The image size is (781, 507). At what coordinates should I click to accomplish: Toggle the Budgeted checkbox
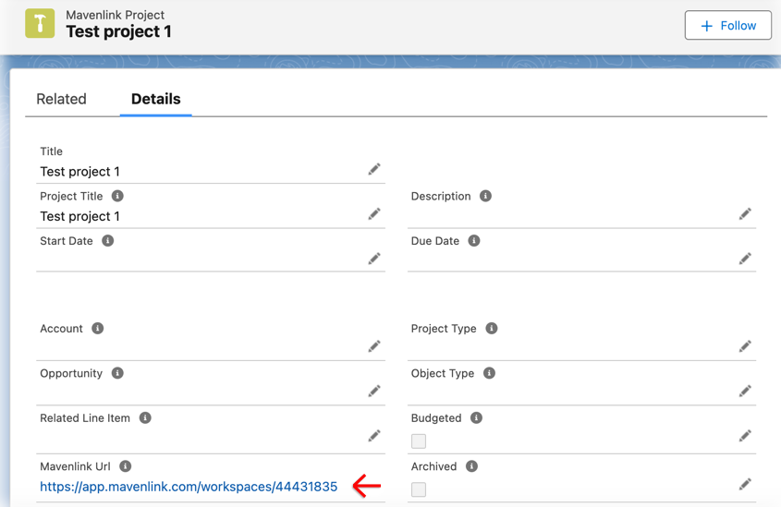[419, 441]
